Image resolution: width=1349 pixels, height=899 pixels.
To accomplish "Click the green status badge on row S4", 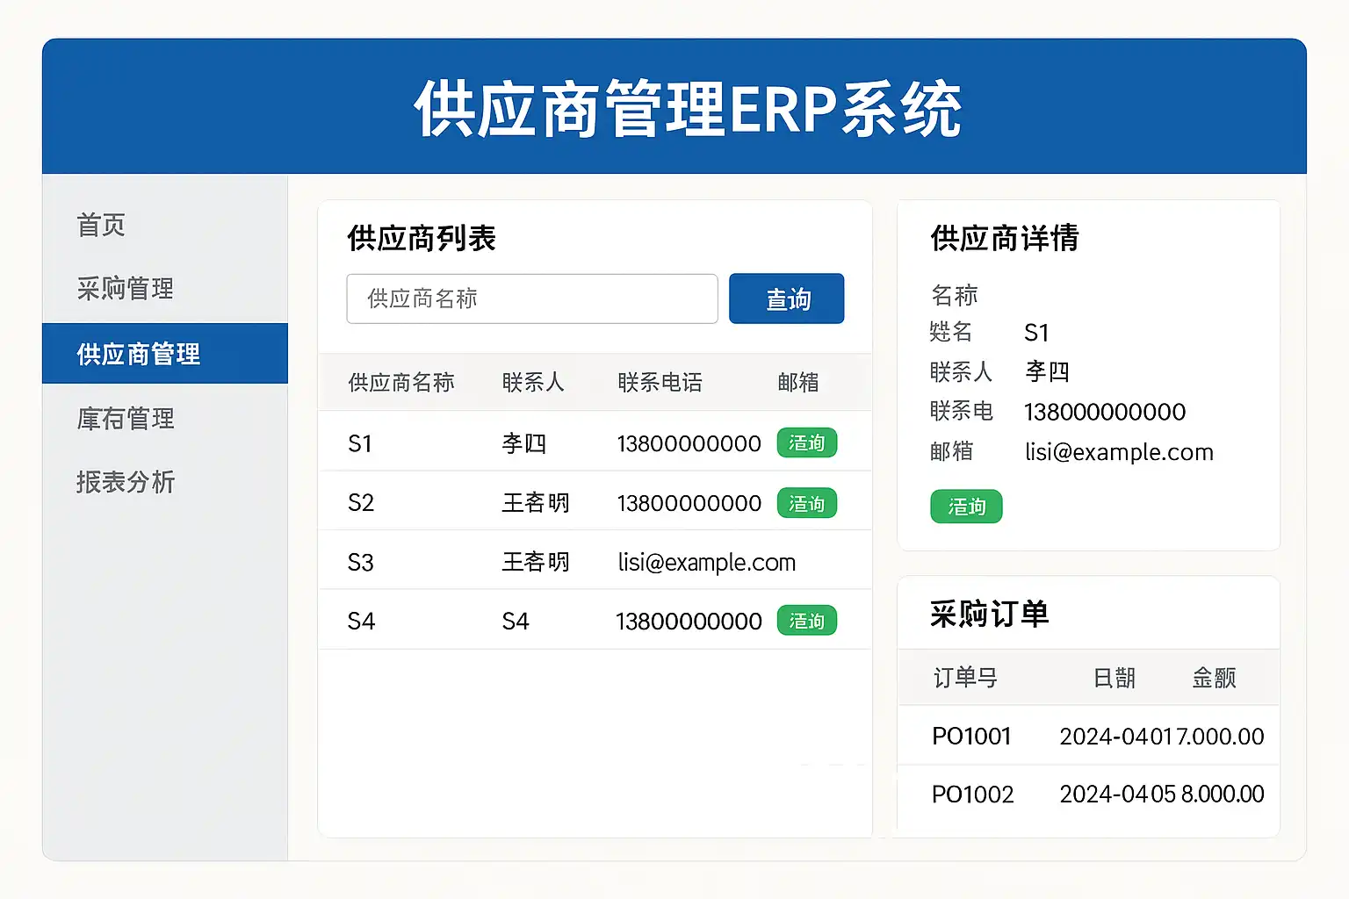I will tap(806, 621).
